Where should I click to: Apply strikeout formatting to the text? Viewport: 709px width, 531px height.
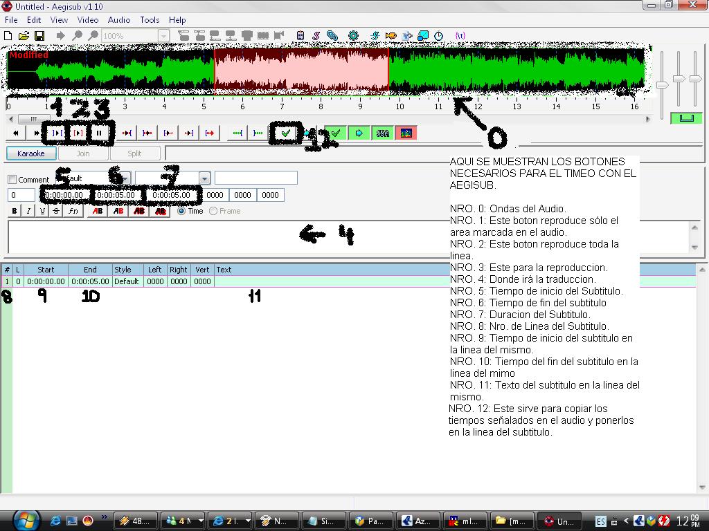(x=56, y=211)
